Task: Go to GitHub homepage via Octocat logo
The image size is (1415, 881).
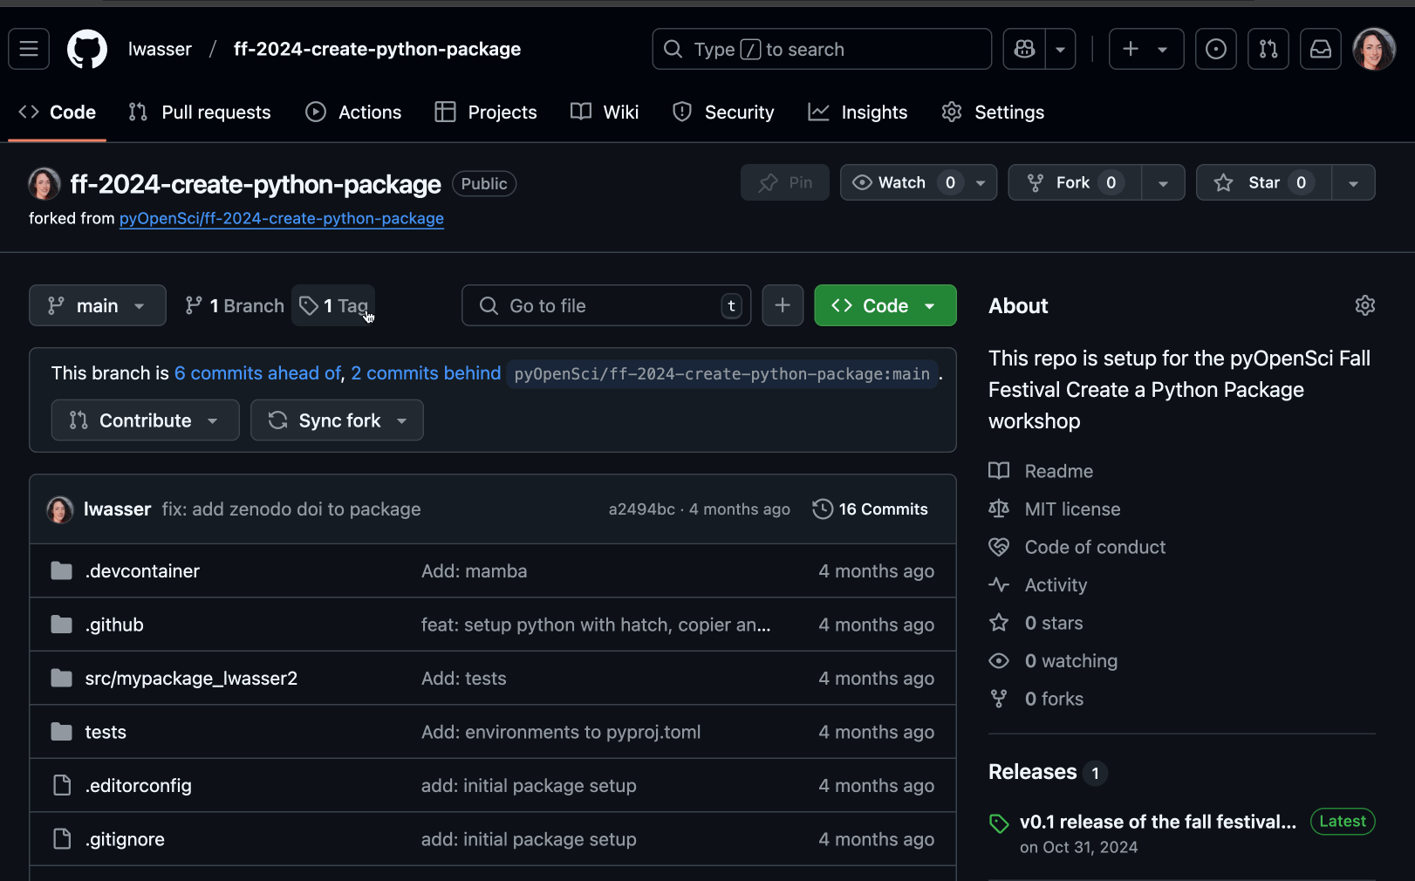Action: coord(87,49)
